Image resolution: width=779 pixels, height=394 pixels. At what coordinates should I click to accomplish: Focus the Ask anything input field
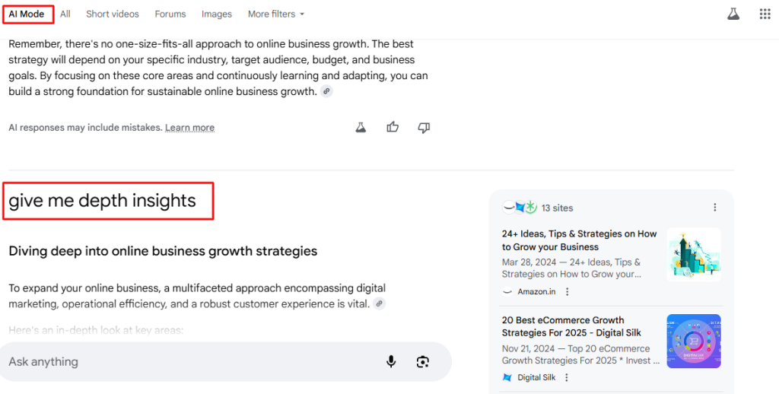coord(190,361)
